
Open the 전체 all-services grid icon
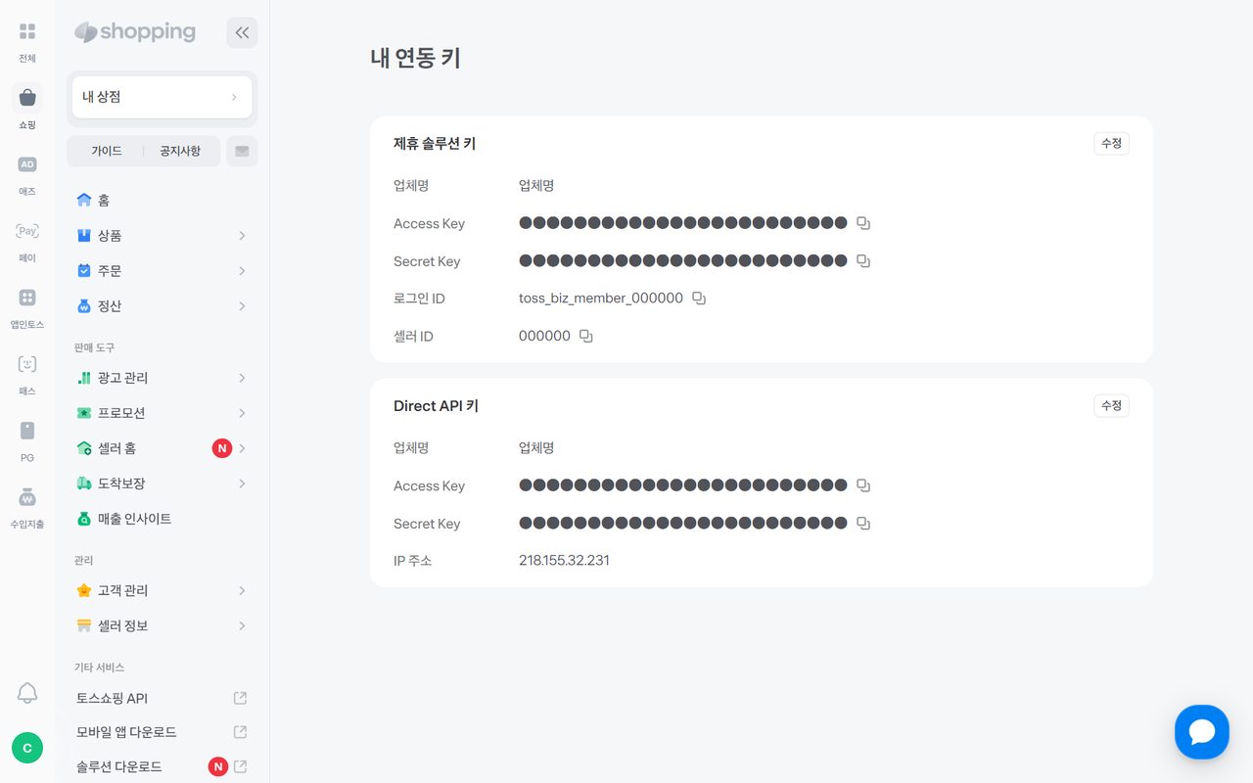click(x=27, y=32)
